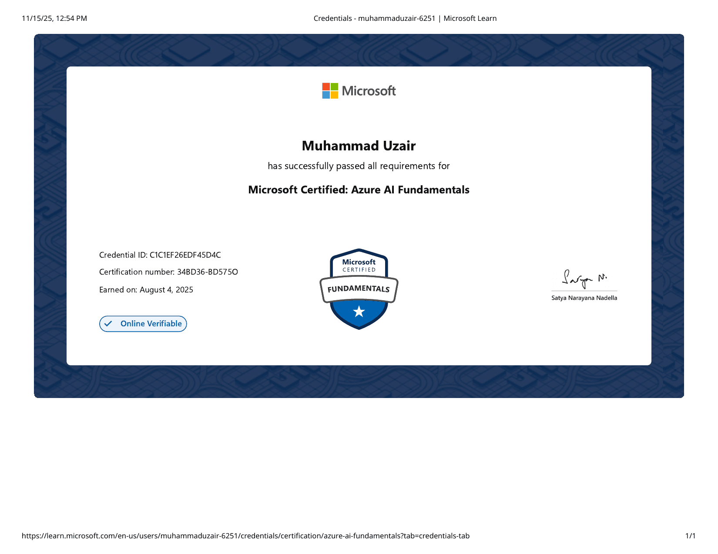Click the Online Verifiable button
718x554 pixels.
point(143,324)
